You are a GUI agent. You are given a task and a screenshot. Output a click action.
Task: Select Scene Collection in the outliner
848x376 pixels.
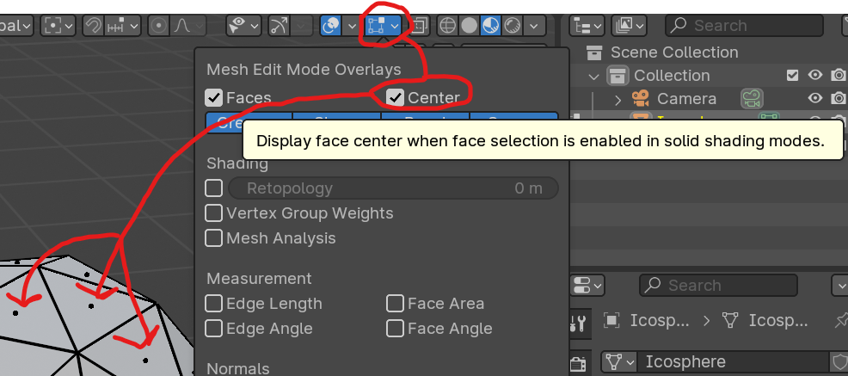673,52
